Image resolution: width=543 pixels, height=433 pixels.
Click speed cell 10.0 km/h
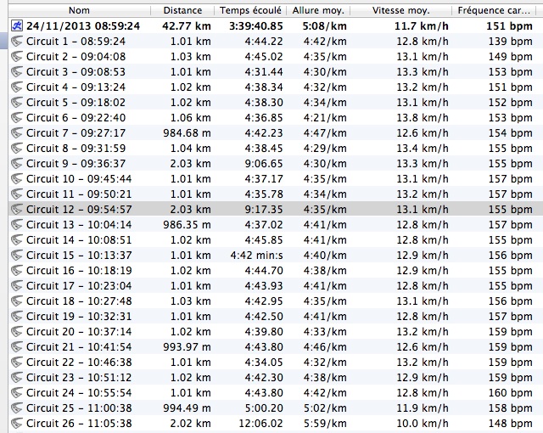(423, 424)
